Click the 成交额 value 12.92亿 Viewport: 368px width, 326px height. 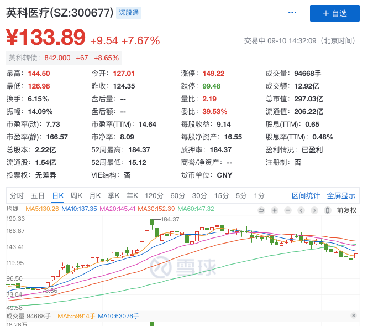[307, 86]
